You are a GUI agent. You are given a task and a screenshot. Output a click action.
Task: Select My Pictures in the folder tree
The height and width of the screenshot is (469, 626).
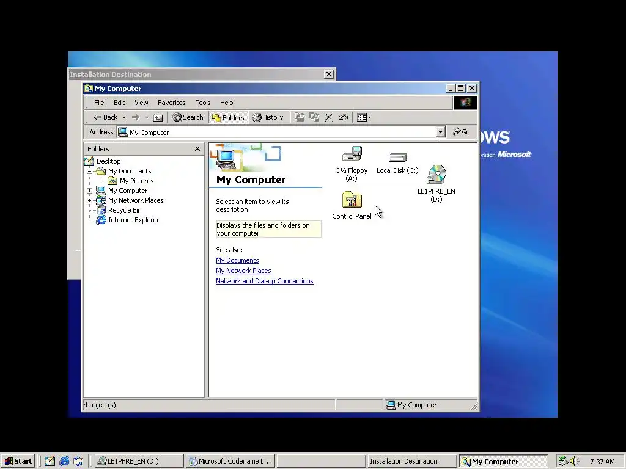(x=136, y=181)
